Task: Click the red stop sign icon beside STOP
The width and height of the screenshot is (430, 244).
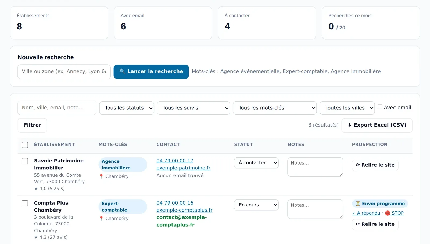Action: coord(388,213)
